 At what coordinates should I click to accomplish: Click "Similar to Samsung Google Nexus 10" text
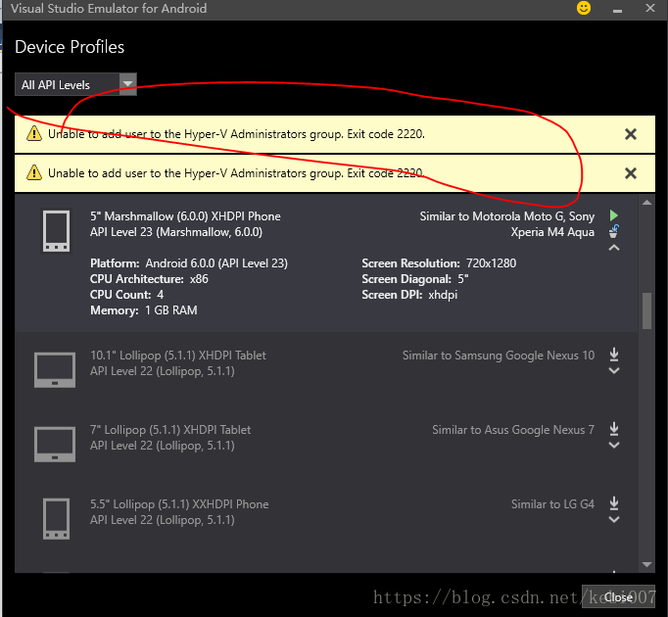point(499,356)
